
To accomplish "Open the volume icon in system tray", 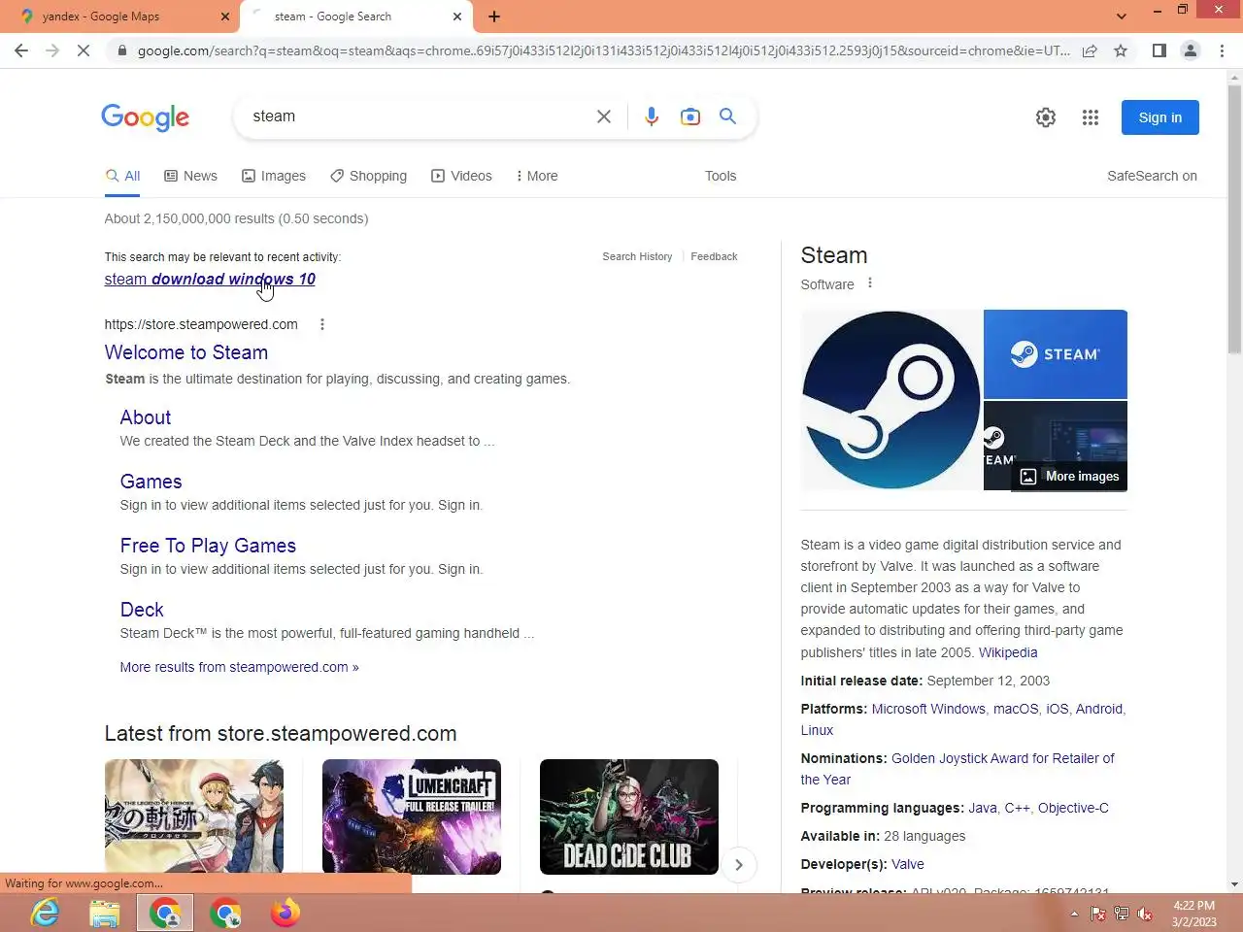I will point(1145,914).
